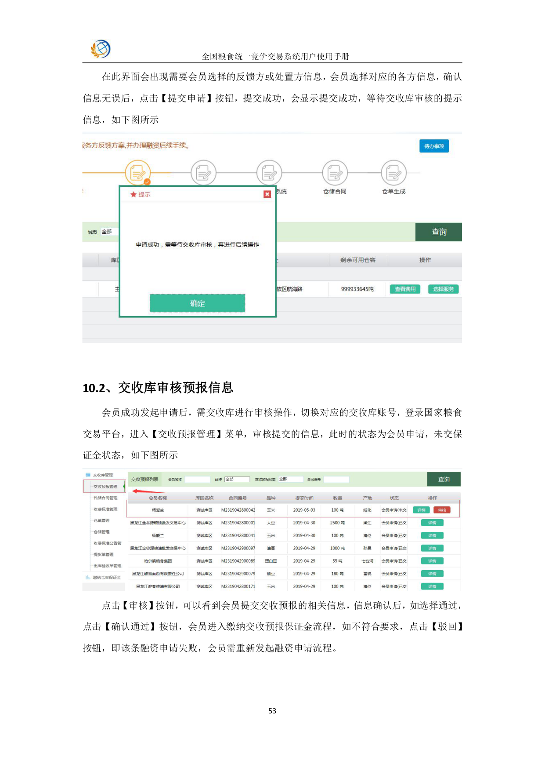Click the 剩余可用仓容 column header
This screenshot has width=545, height=771.
pos(358,260)
